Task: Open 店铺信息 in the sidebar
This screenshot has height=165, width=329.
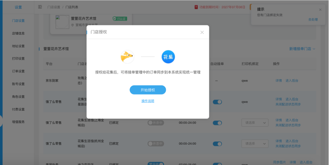Action: click(18, 33)
